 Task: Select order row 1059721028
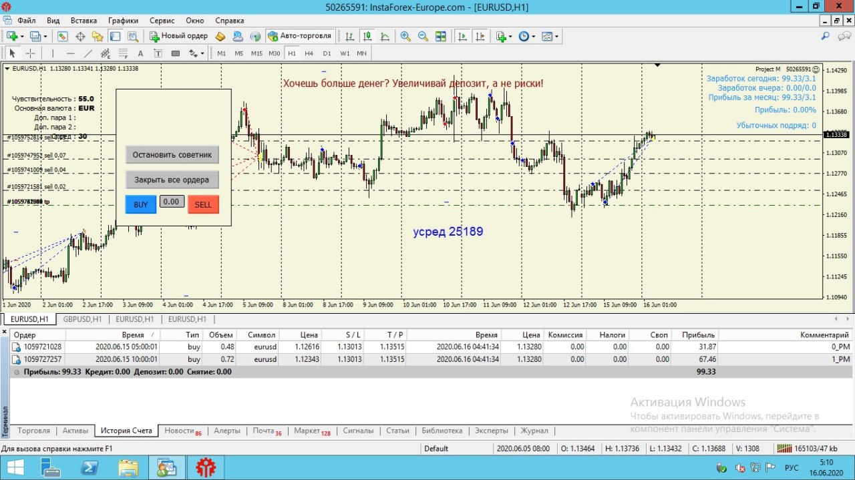[430, 346]
